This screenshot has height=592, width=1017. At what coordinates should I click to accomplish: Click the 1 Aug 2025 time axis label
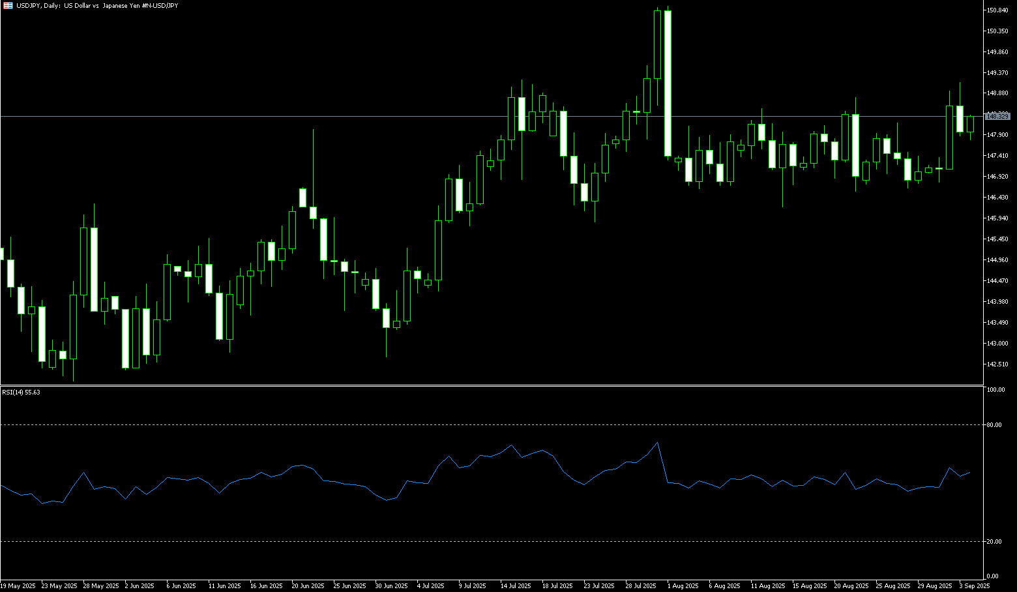tap(683, 586)
